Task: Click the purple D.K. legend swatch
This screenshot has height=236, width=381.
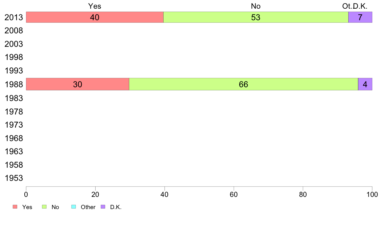Action: [x=103, y=206]
